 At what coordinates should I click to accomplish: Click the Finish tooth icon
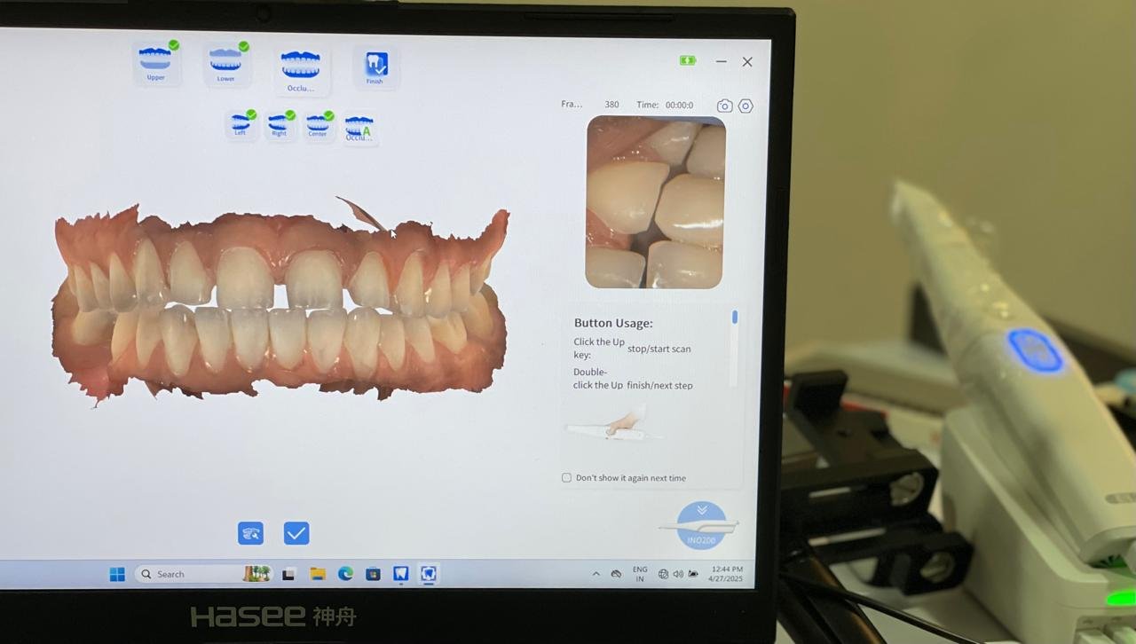375,67
